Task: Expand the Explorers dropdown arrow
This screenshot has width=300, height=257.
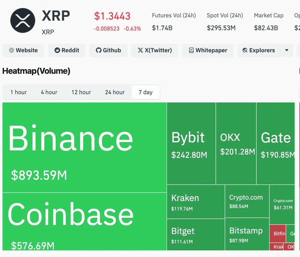Action: coord(287,50)
